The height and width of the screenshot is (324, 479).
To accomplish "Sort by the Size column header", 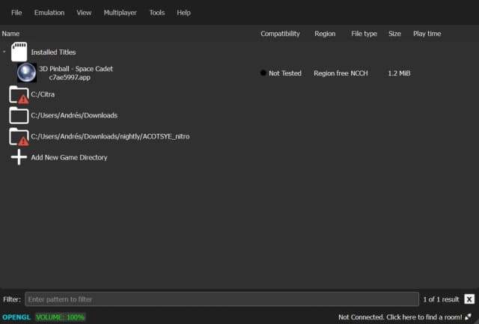I will [394, 34].
